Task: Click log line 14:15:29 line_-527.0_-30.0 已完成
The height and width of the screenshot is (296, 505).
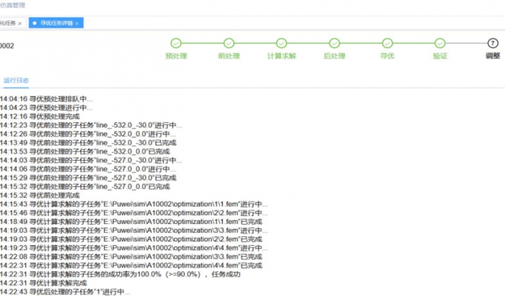Action: coord(88,178)
